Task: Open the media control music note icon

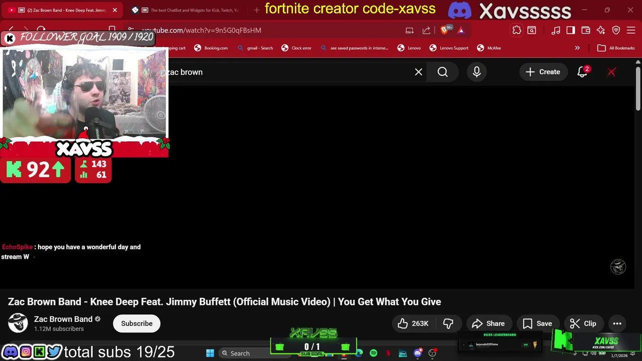Action: (555, 30)
